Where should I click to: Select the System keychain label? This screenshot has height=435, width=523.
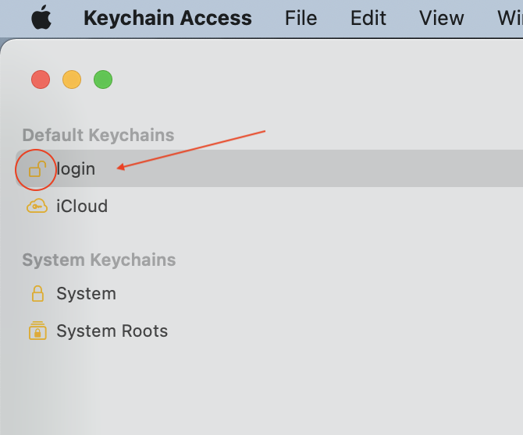[x=86, y=294]
